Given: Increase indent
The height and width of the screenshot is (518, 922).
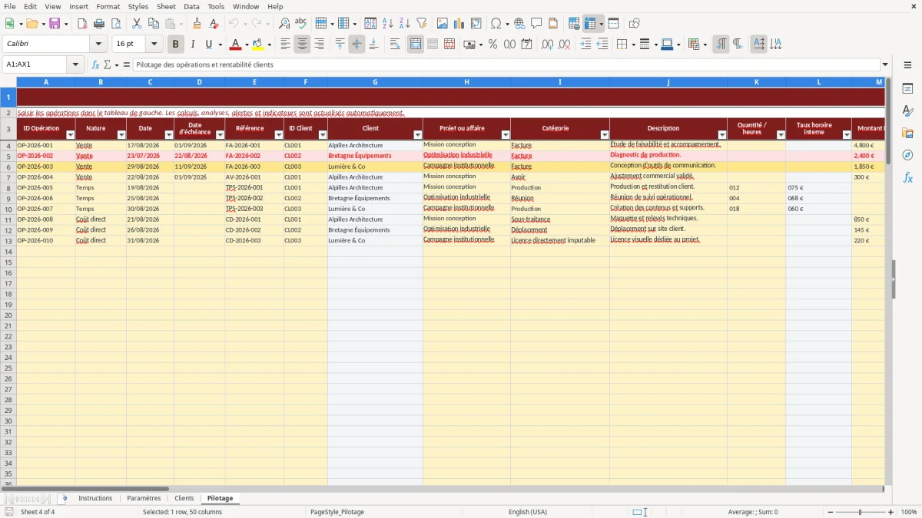Looking at the screenshot, I should tap(585, 45).
